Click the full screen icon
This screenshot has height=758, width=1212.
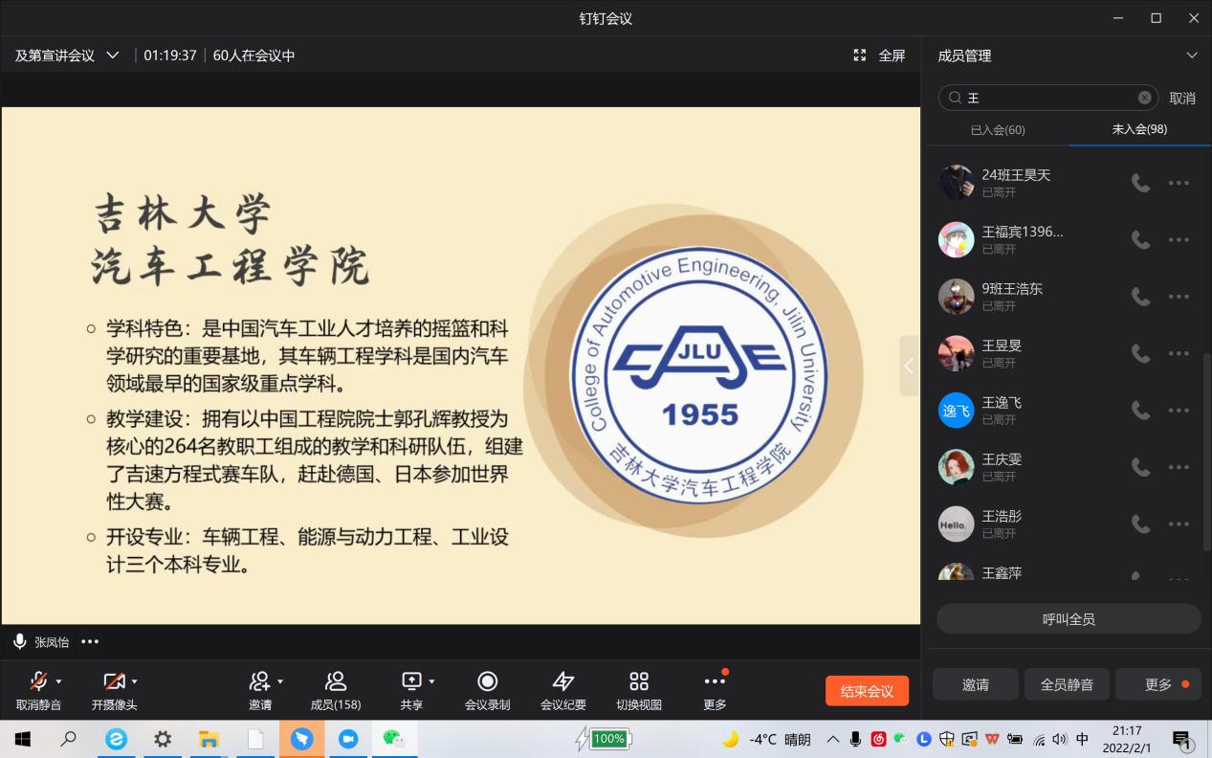(860, 56)
